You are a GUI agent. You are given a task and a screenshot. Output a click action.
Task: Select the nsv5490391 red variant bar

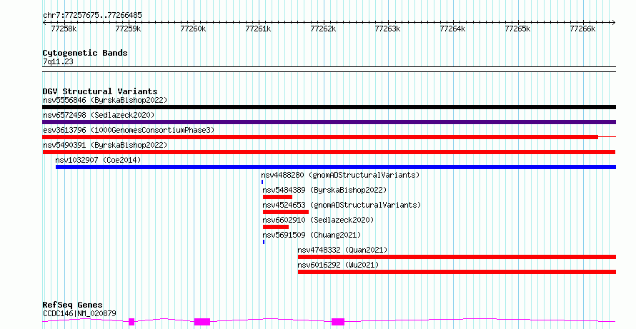tap(329, 152)
